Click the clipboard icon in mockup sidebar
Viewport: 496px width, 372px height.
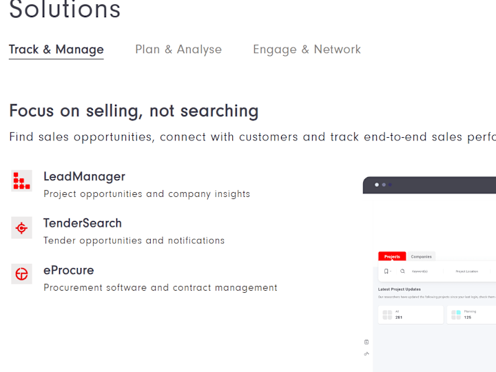tap(366, 342)
